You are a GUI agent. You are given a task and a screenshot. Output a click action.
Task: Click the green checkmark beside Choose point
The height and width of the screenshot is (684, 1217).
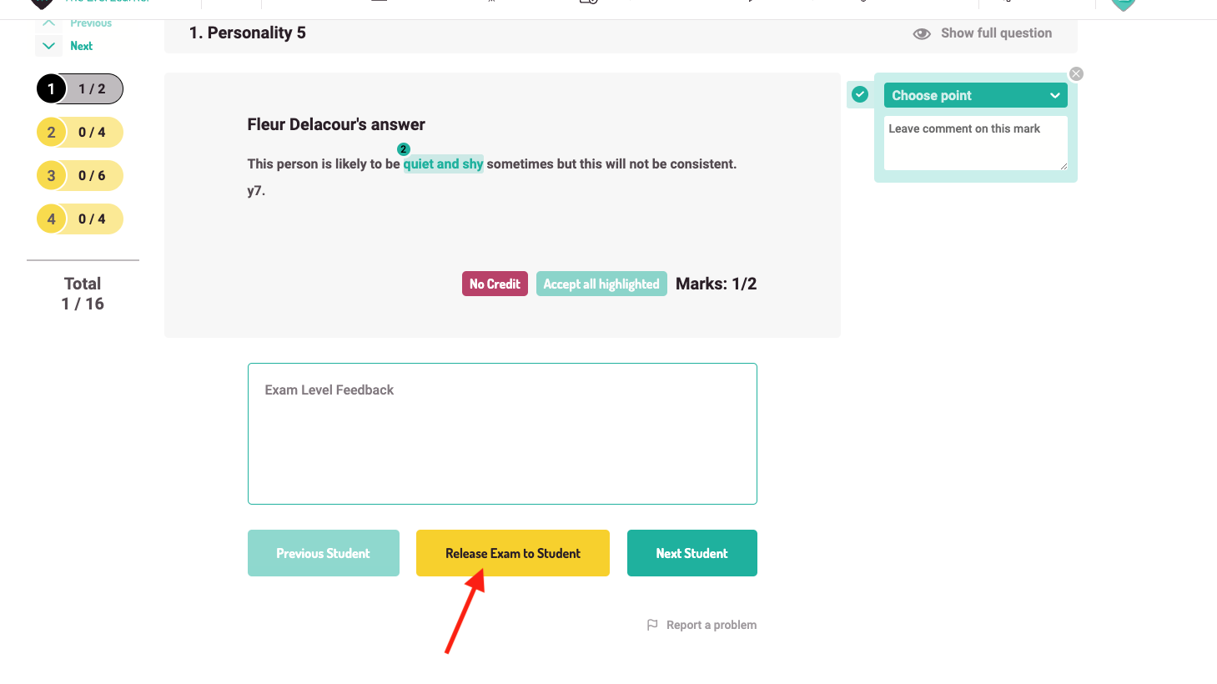click(860, 94)
